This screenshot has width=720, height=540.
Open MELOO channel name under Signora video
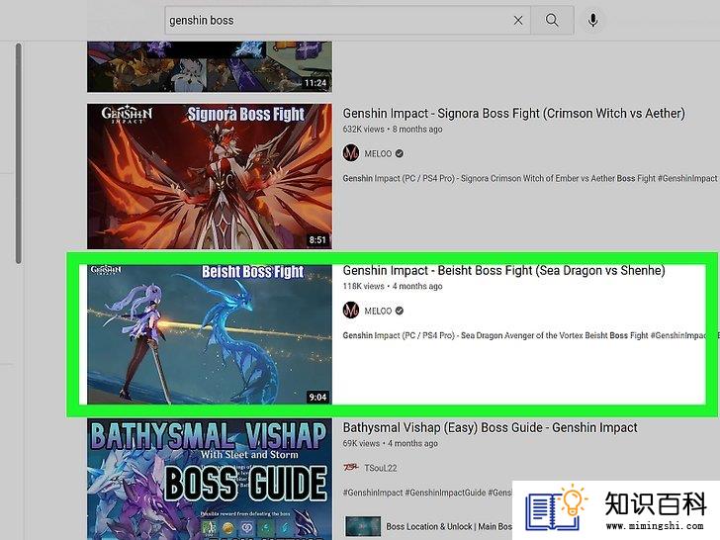378,154
